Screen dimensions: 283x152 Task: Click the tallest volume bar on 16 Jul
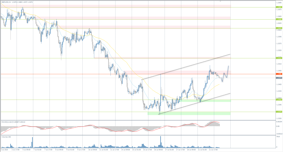coord(161,143)
